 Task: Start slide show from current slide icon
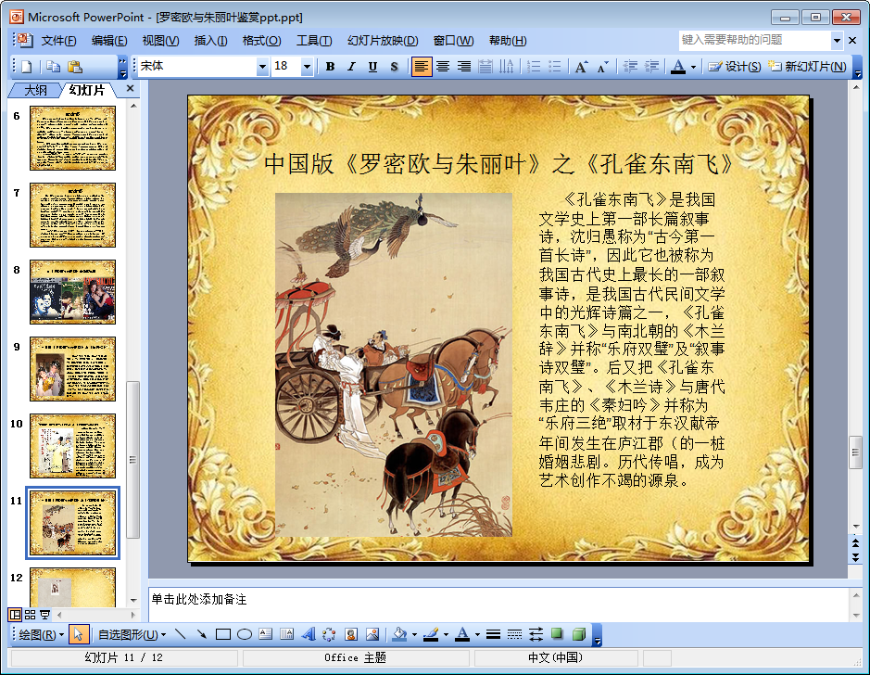tap(45, 615)
